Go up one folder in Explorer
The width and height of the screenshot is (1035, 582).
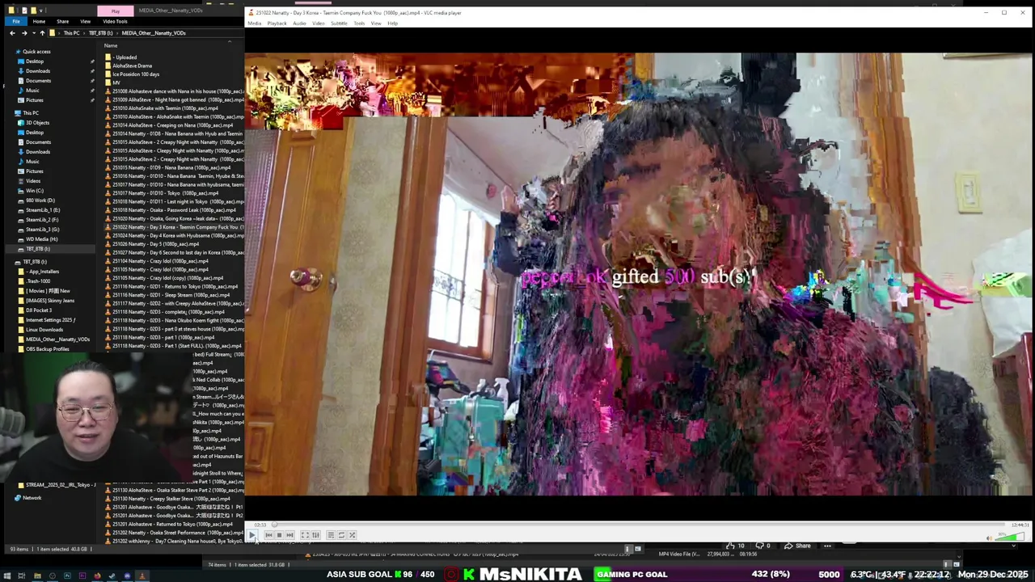click(42, 33)
